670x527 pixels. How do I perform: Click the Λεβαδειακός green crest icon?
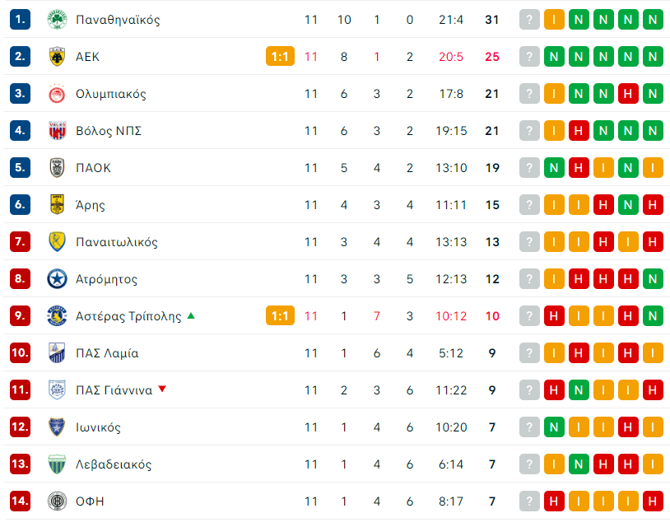tap(58, 464)
